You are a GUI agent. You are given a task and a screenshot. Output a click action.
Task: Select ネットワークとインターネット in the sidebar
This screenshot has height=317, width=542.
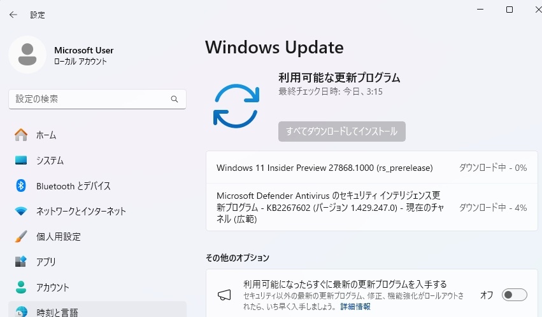click(81, 211)
